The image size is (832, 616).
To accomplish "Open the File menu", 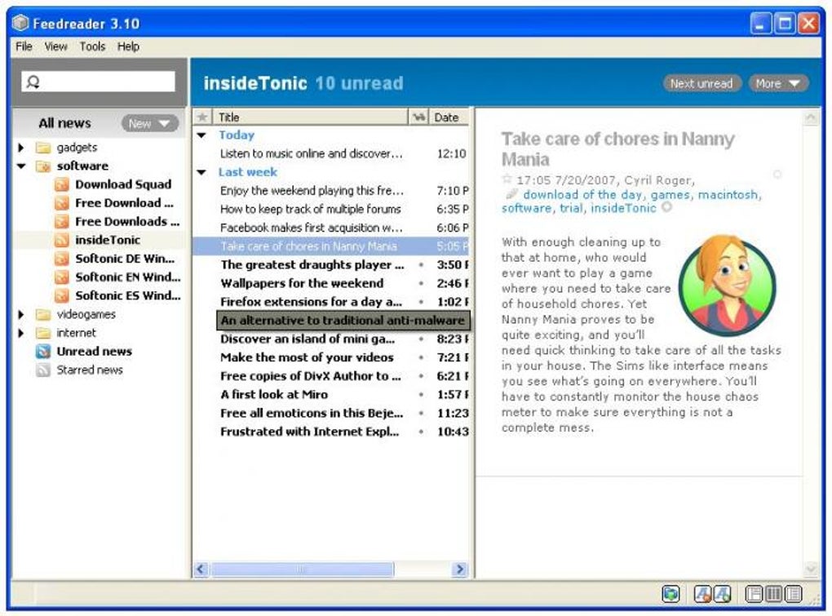I will click(x=24, y=47).
